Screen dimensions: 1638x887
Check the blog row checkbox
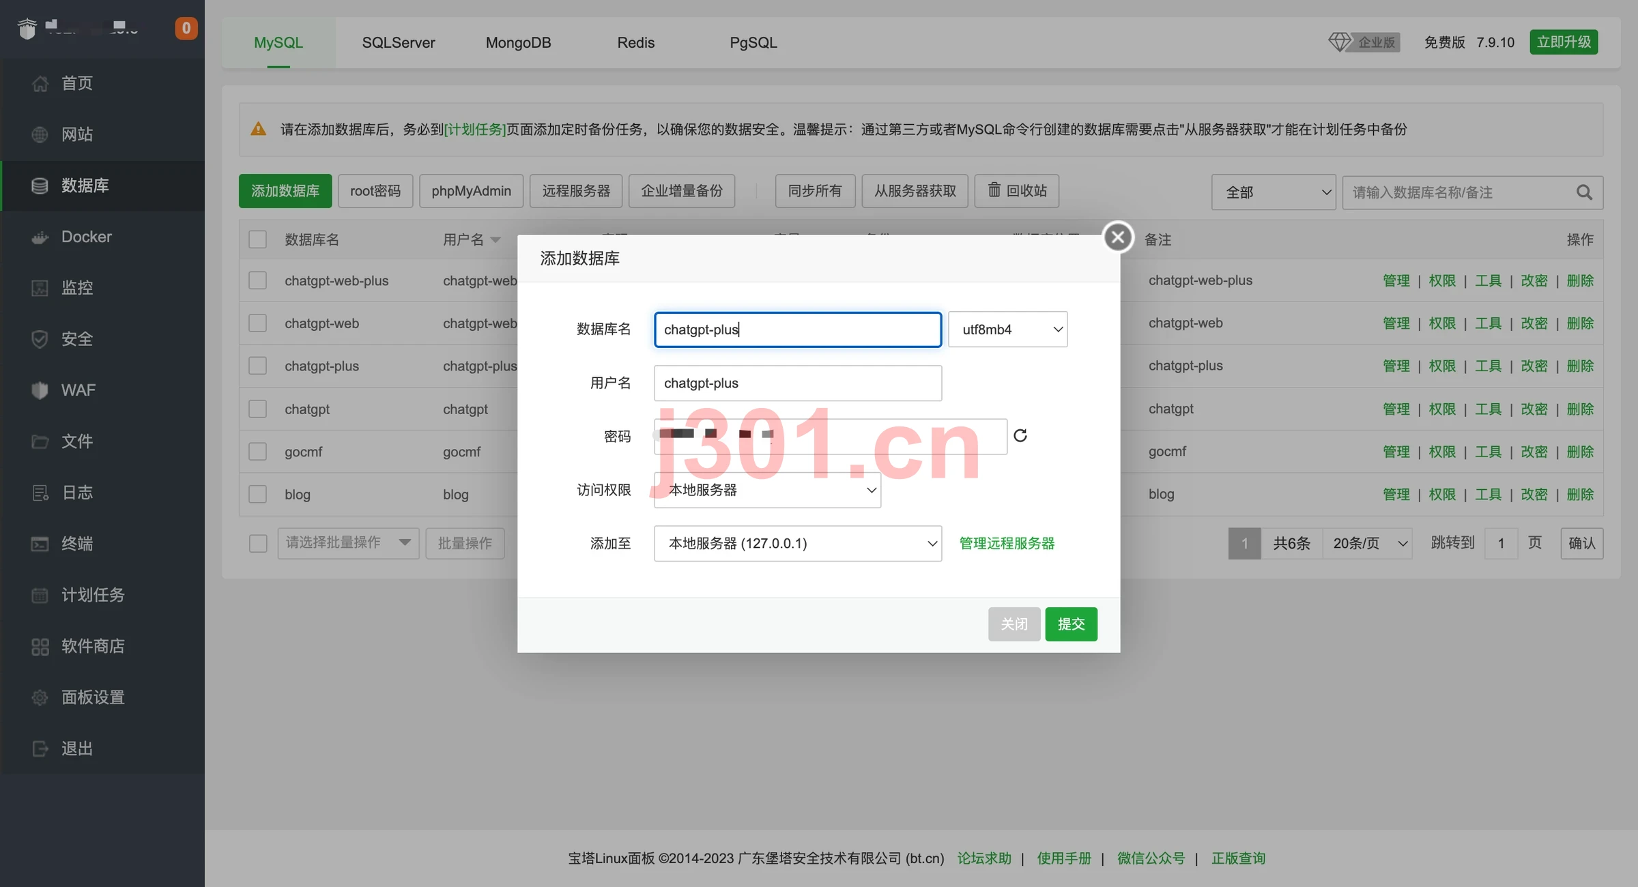pos(257,494)
